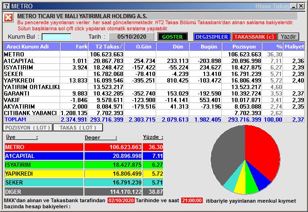Click the Üye legend column header
The width and height of the screenshot is (308, 212).
21,137
